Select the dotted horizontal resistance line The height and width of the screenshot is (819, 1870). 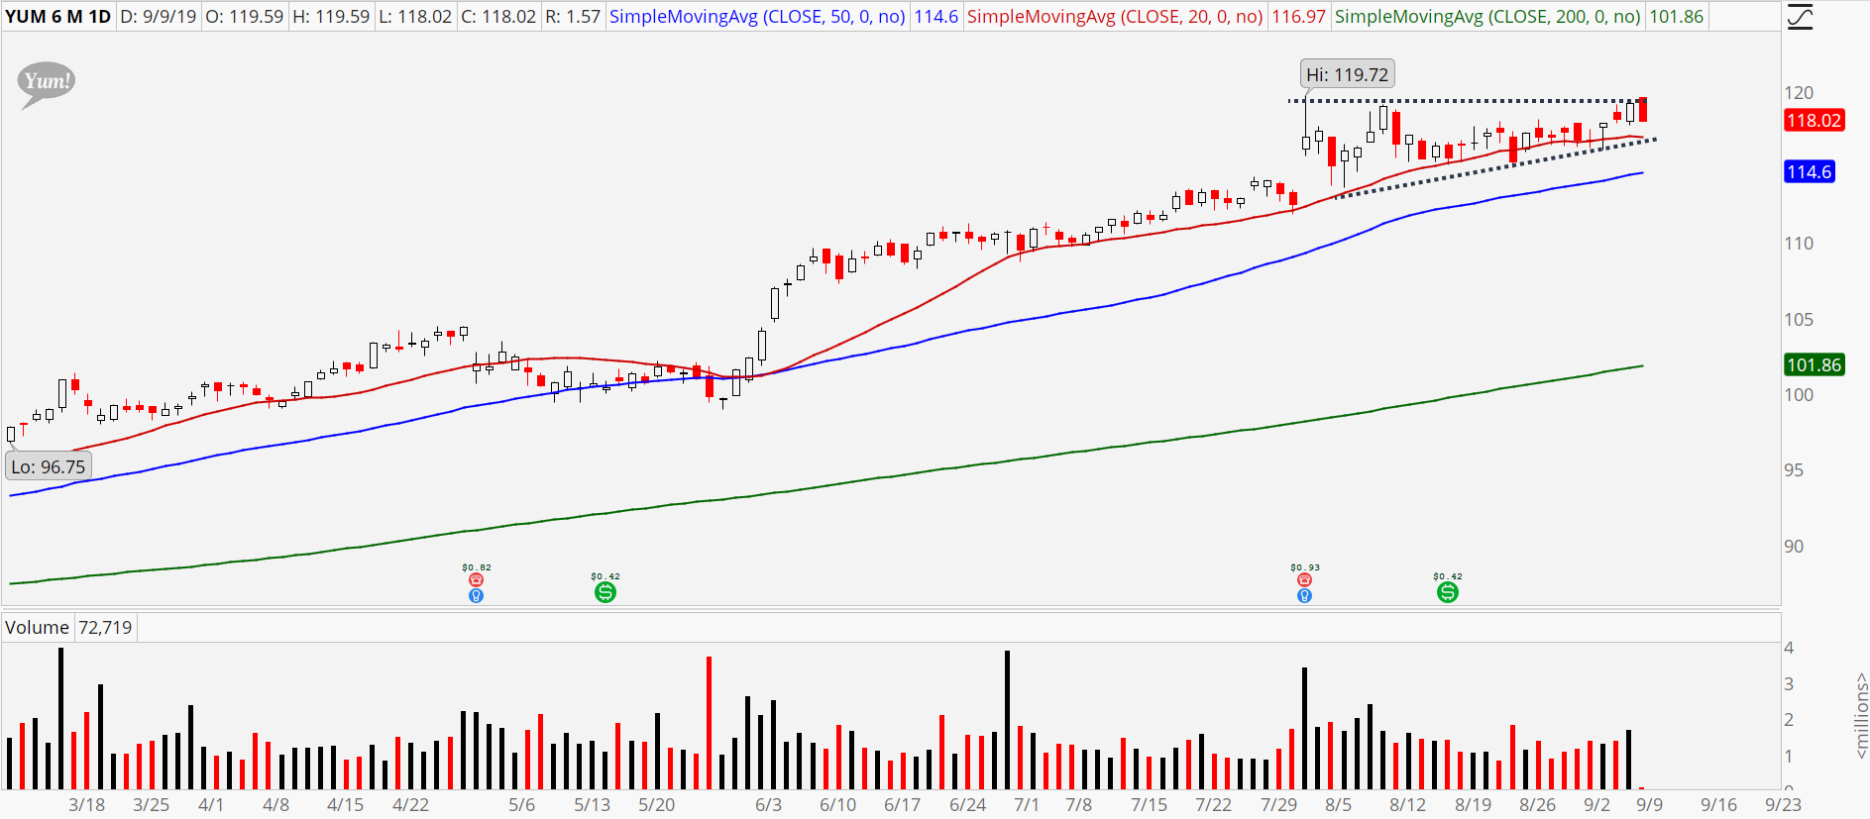[x=1467, y=101]
